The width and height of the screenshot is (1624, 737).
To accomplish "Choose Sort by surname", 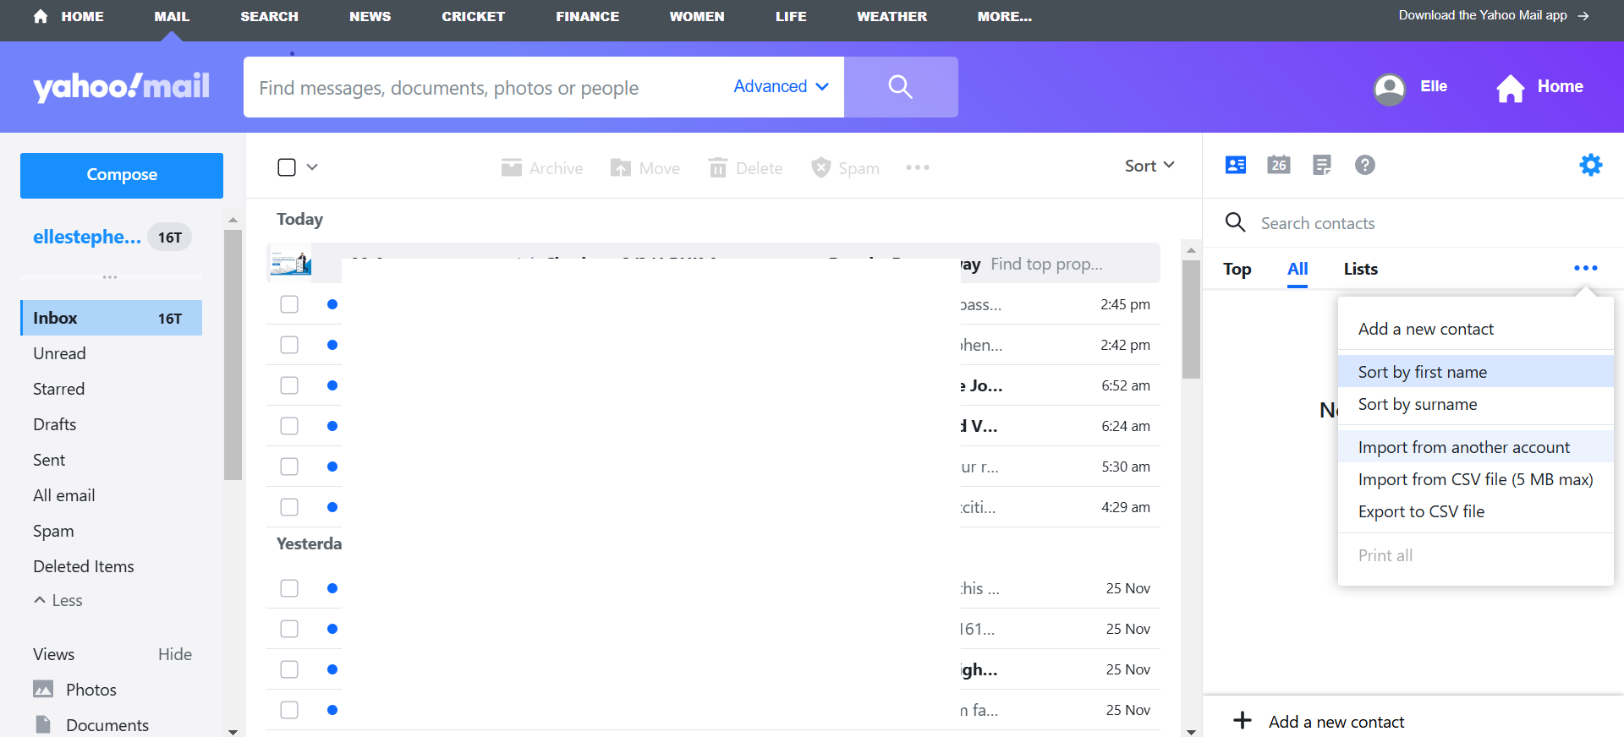I will coord(1476,404).
